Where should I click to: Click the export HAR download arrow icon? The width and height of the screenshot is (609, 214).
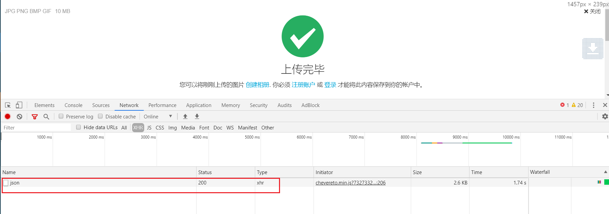(x=197, y=116)
